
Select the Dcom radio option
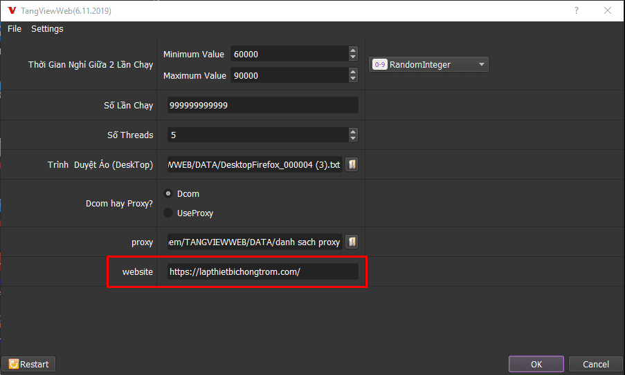tap(168, 194)
